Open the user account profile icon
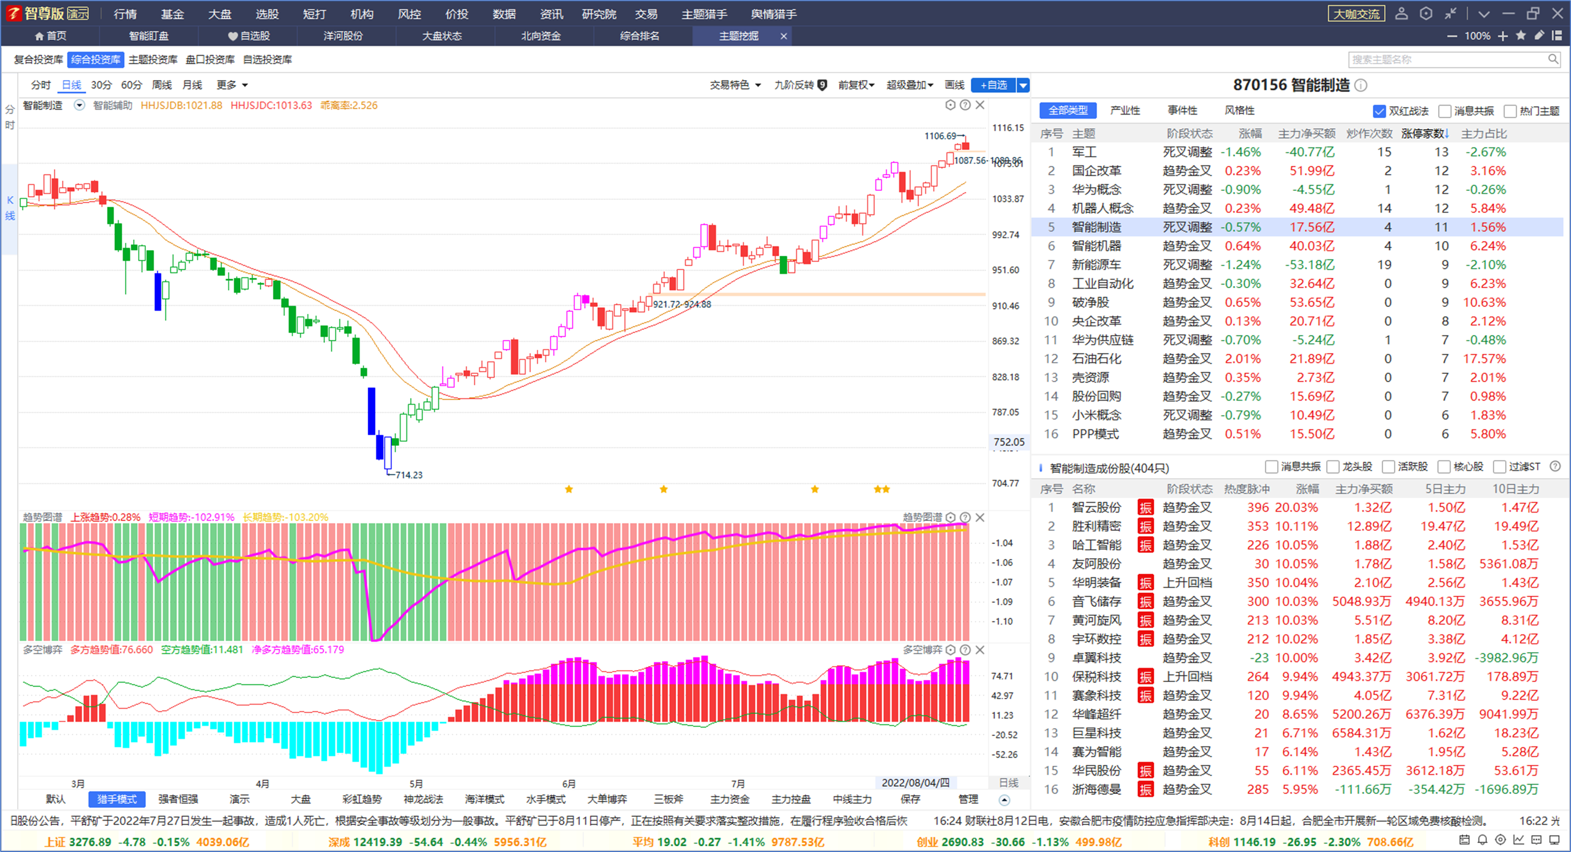1571x852 pixels. point(1402,14)
